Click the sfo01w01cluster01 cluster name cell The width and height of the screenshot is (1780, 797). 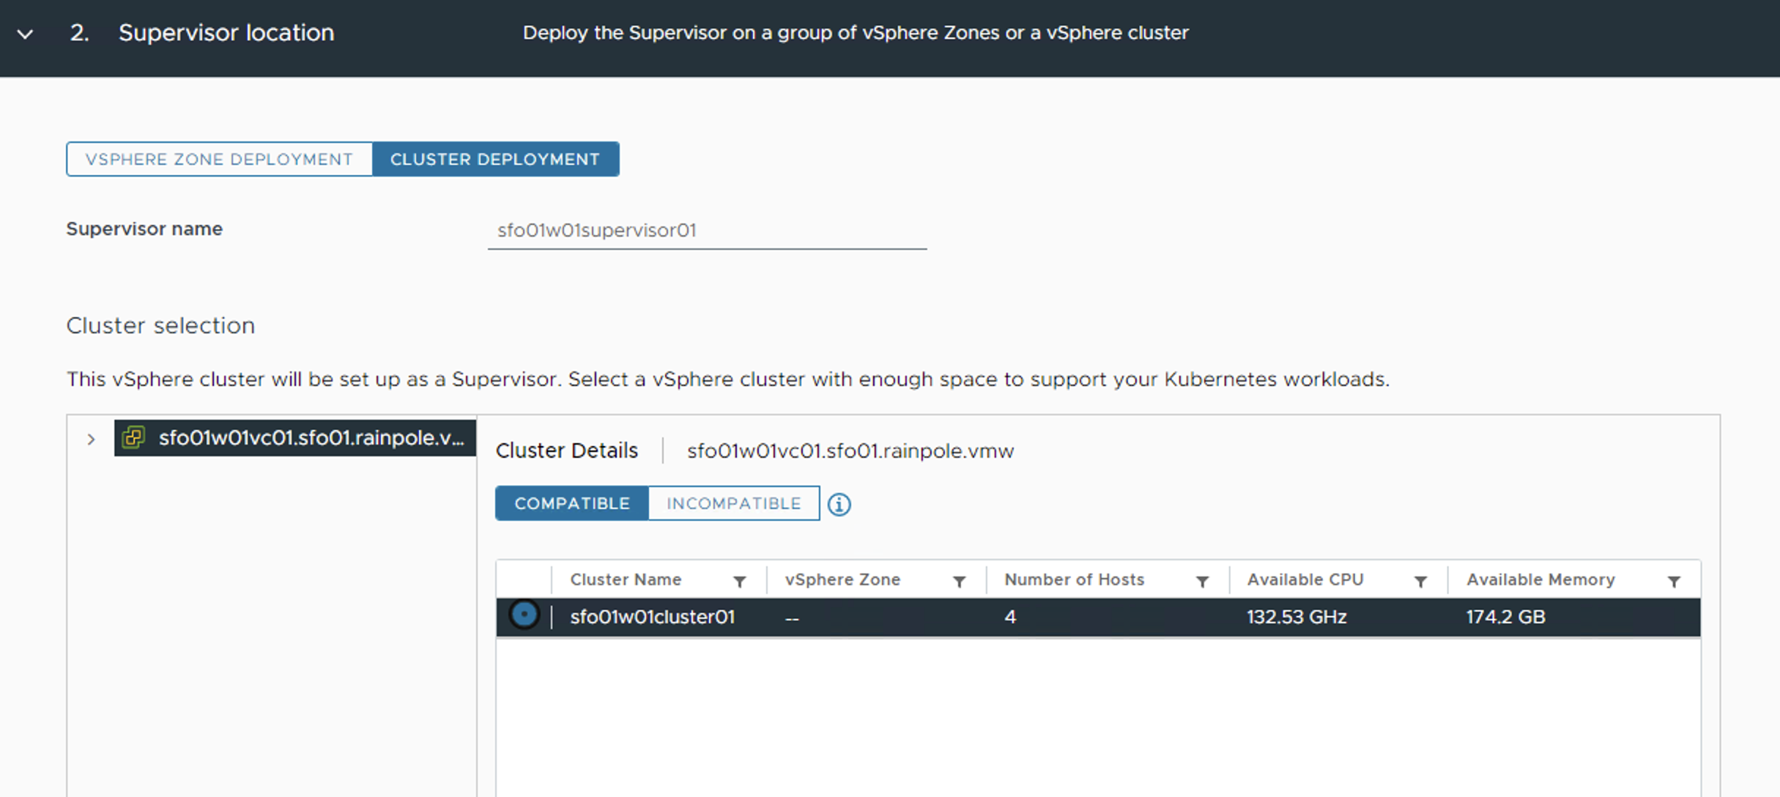coord(653,617)
